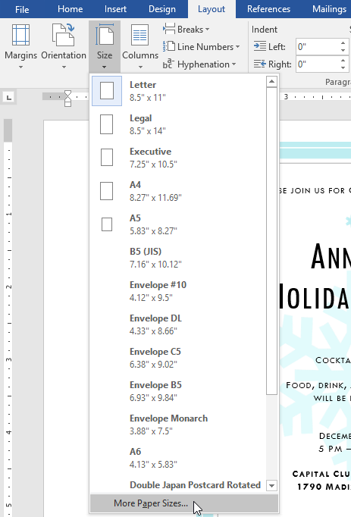
Task: Choose Envelope C5 paper size
Action: click(178, 357)
